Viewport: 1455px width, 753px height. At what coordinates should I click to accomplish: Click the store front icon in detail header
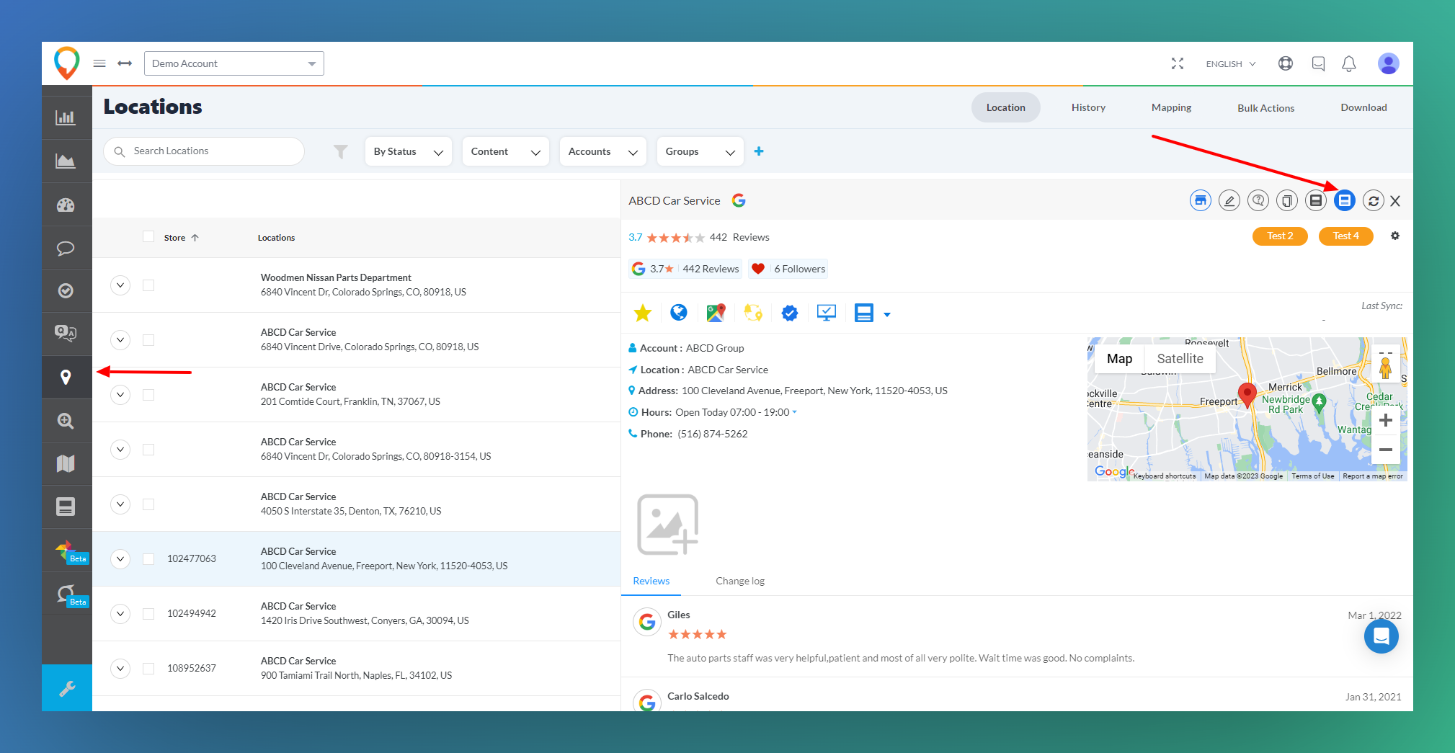(x=1201, y=201)
